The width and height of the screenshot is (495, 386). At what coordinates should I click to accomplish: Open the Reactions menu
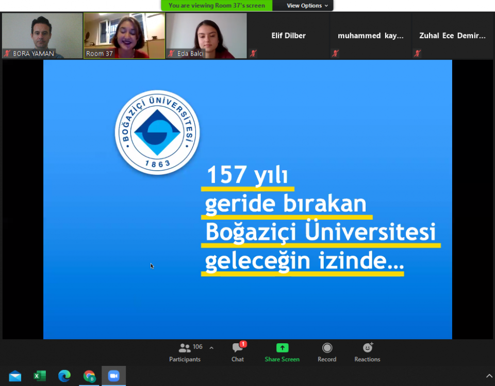367,353
